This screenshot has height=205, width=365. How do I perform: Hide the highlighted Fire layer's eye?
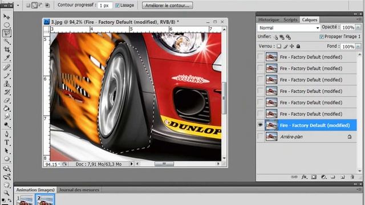click(x=260, y=125)
